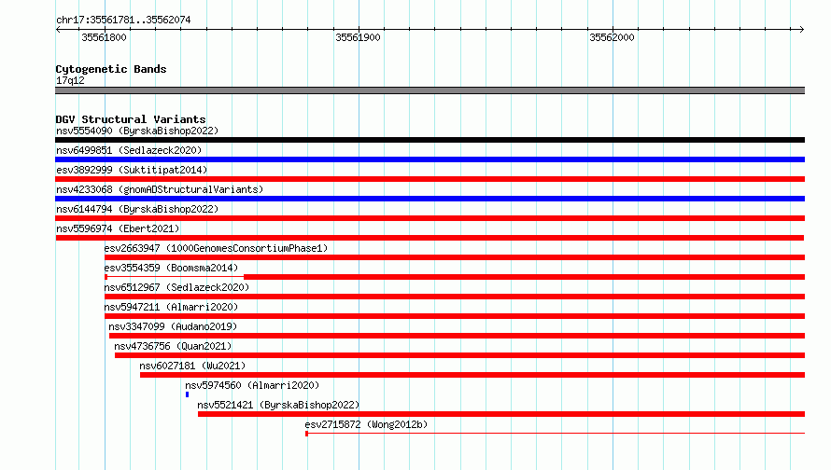The image size is (831, 470).
Task: Click the red nsv5521421 variant bar
Action: [x=501, y=414]
